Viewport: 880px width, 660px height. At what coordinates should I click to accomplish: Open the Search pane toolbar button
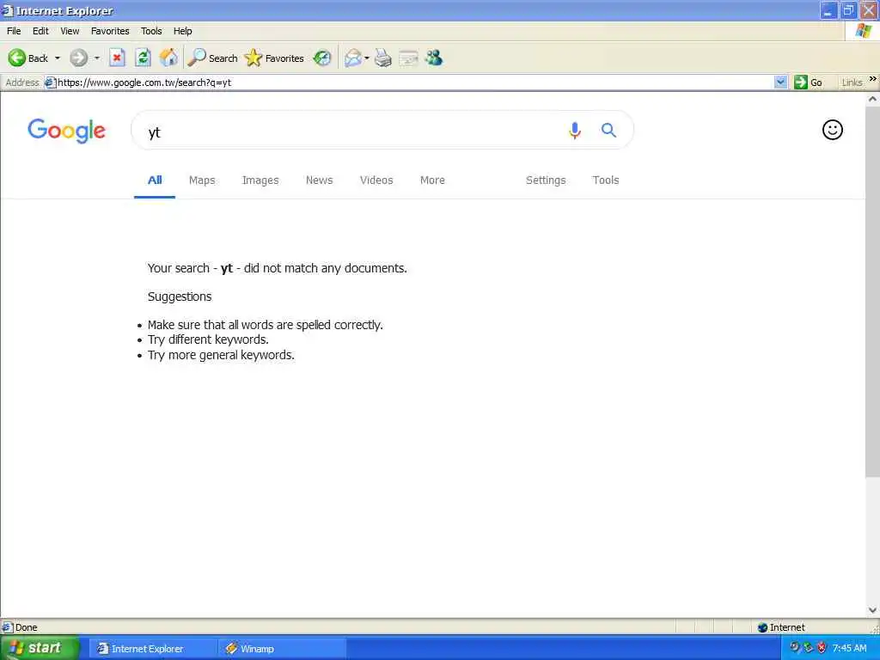(x=213, y=58)
